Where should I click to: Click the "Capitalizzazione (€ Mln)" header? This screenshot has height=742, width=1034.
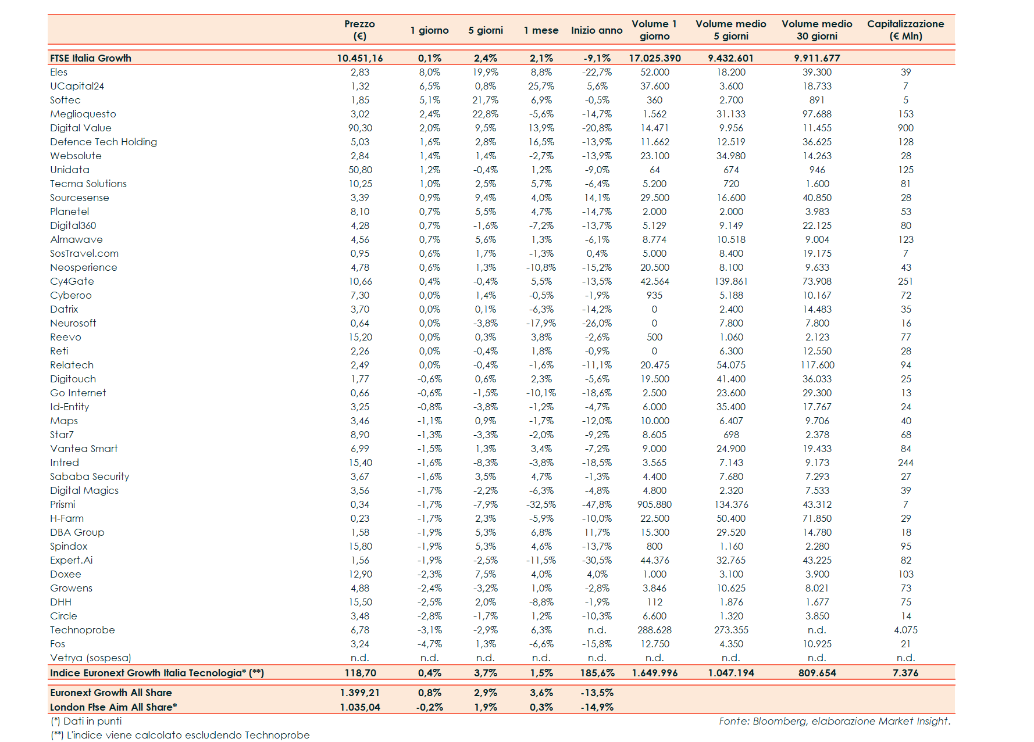point(905,30)
